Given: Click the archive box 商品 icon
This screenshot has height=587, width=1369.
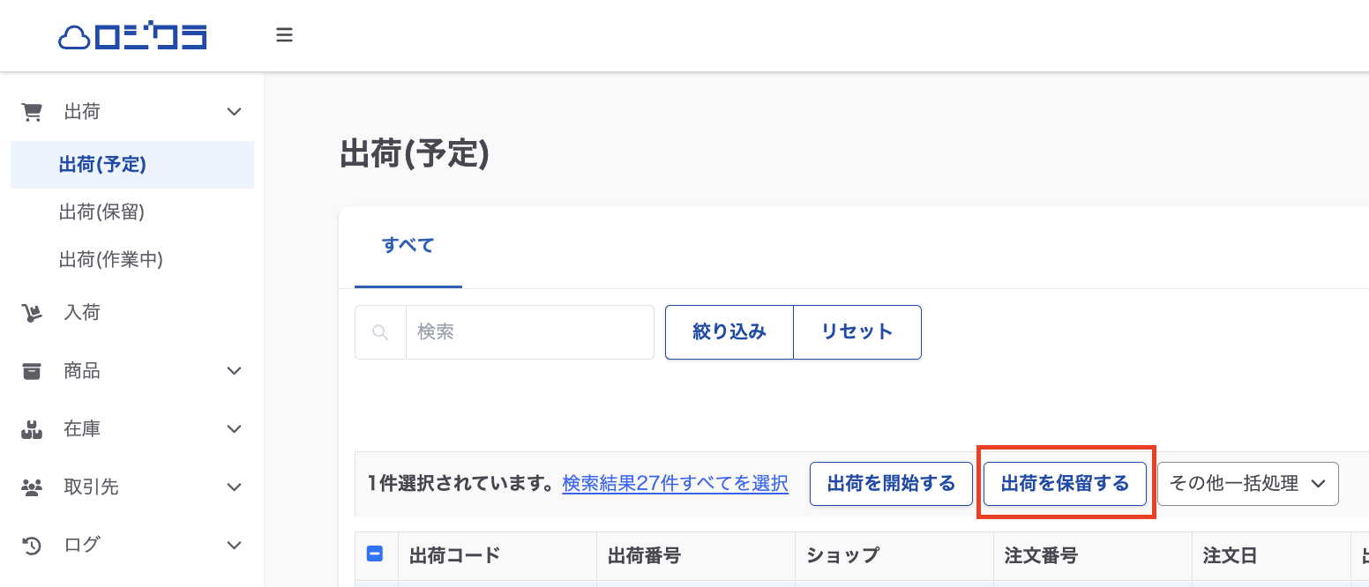Looking at the screenshot, I should point(32,371).
